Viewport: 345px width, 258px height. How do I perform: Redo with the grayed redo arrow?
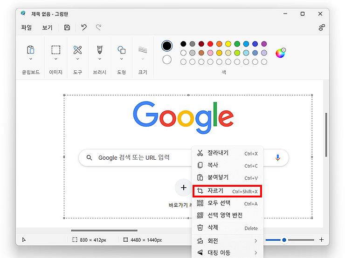tap(98, 27)
